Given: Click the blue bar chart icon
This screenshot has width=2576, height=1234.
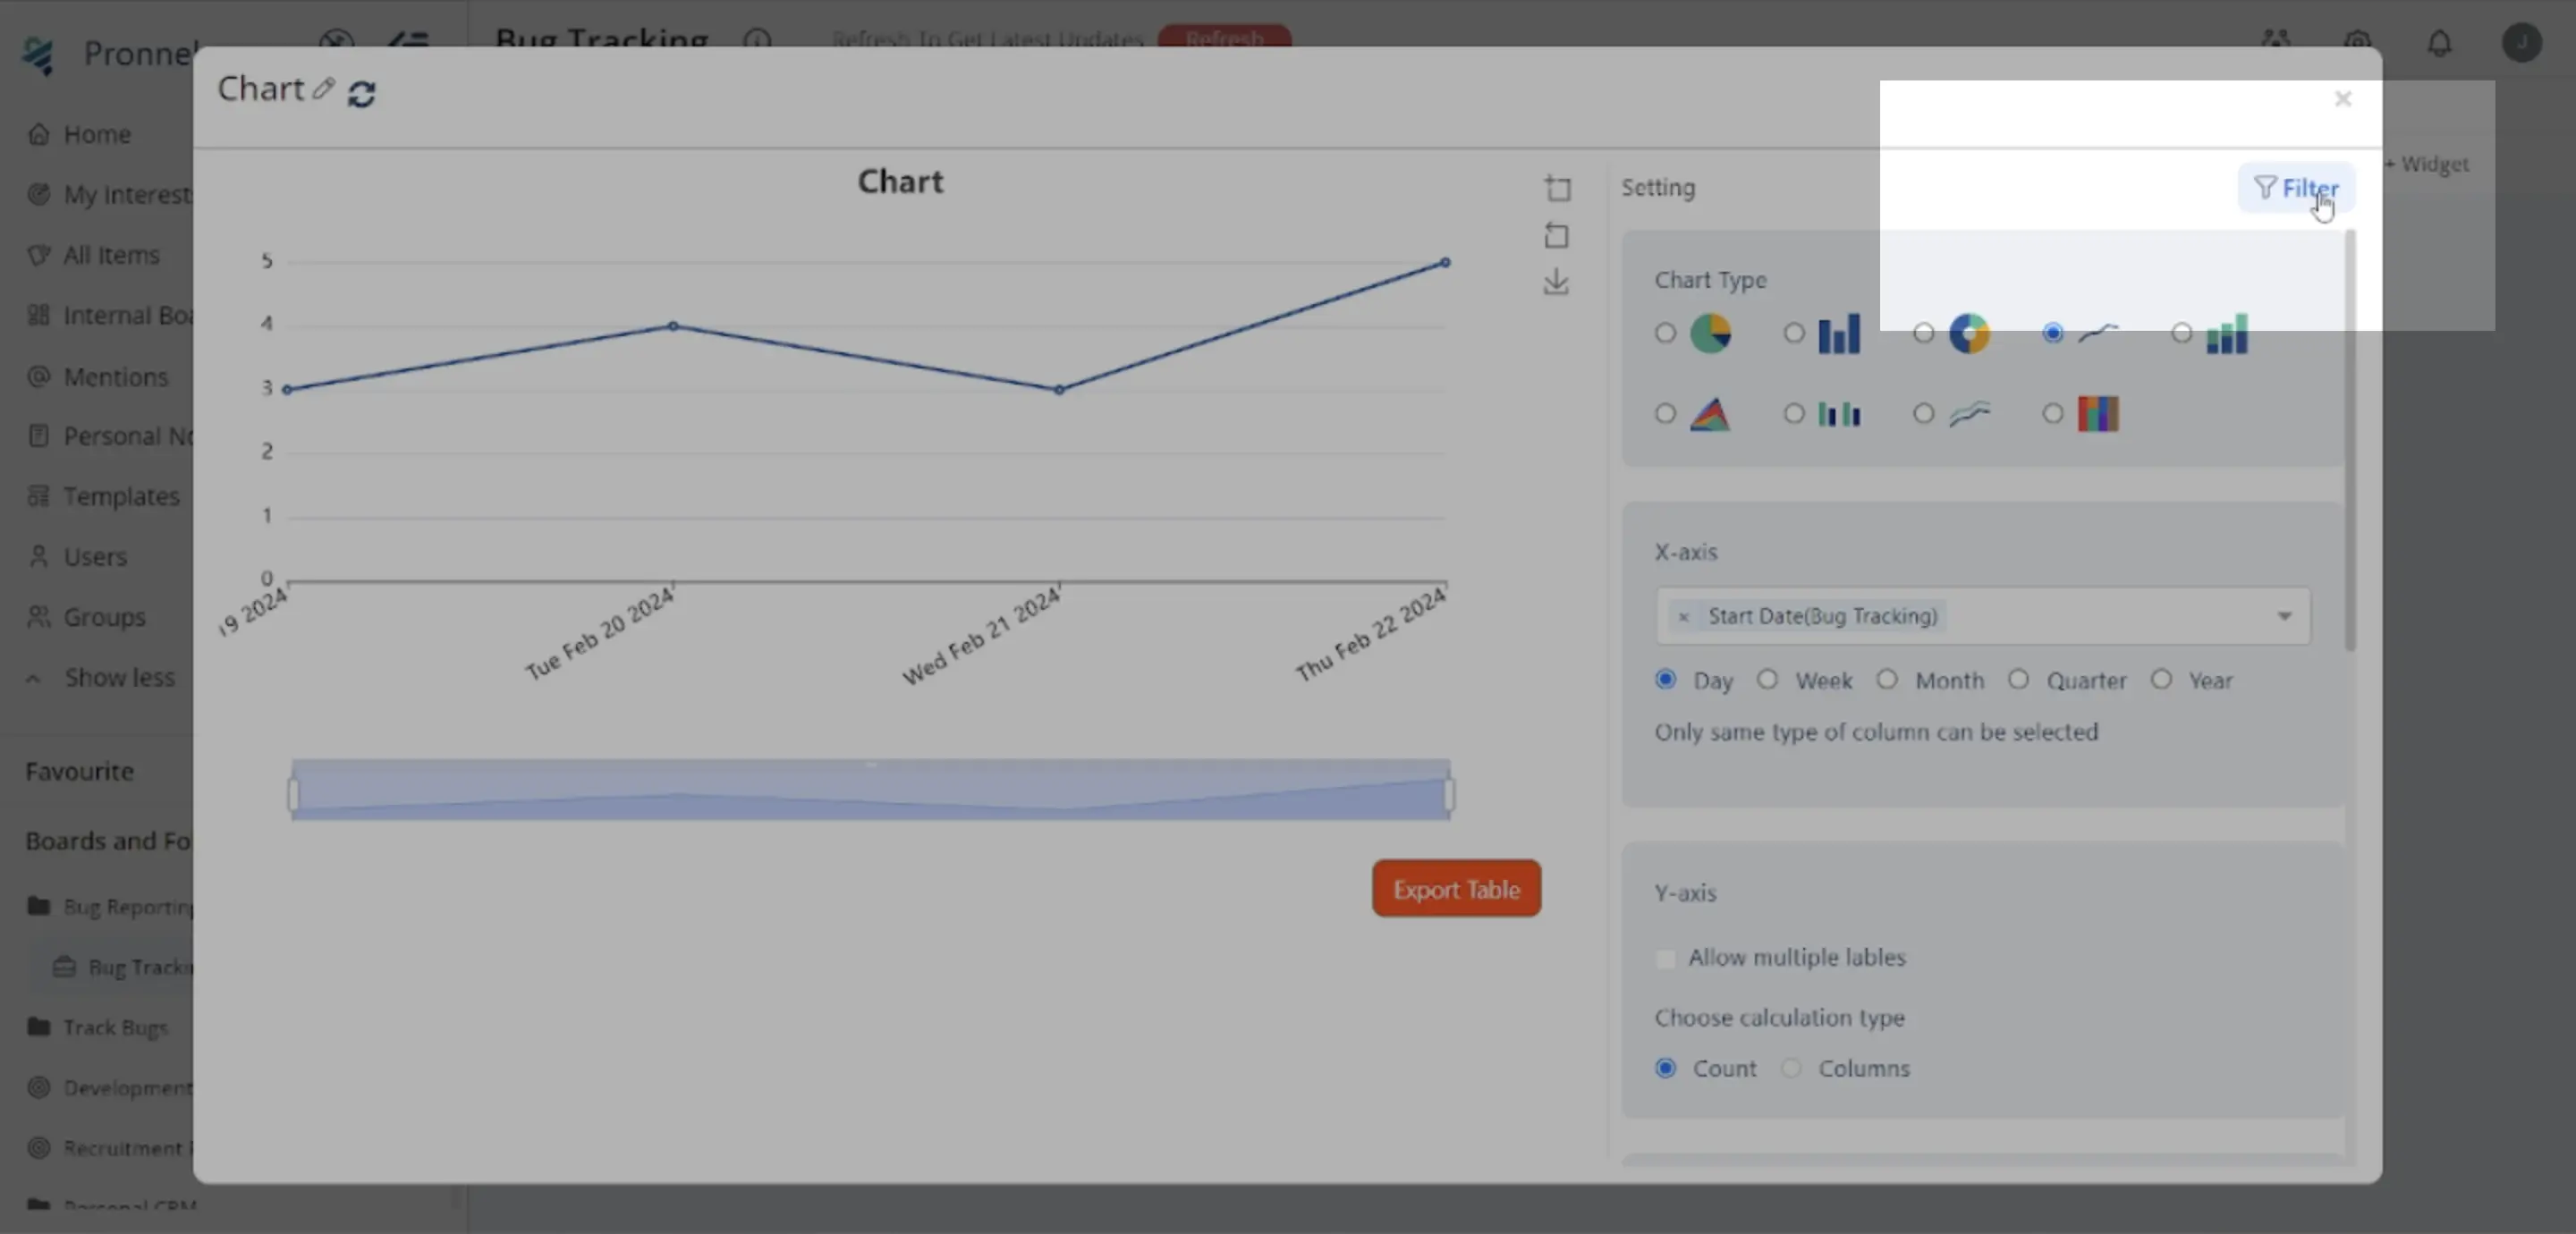Looking at the screenshot, I should (x=1839, y=333).
